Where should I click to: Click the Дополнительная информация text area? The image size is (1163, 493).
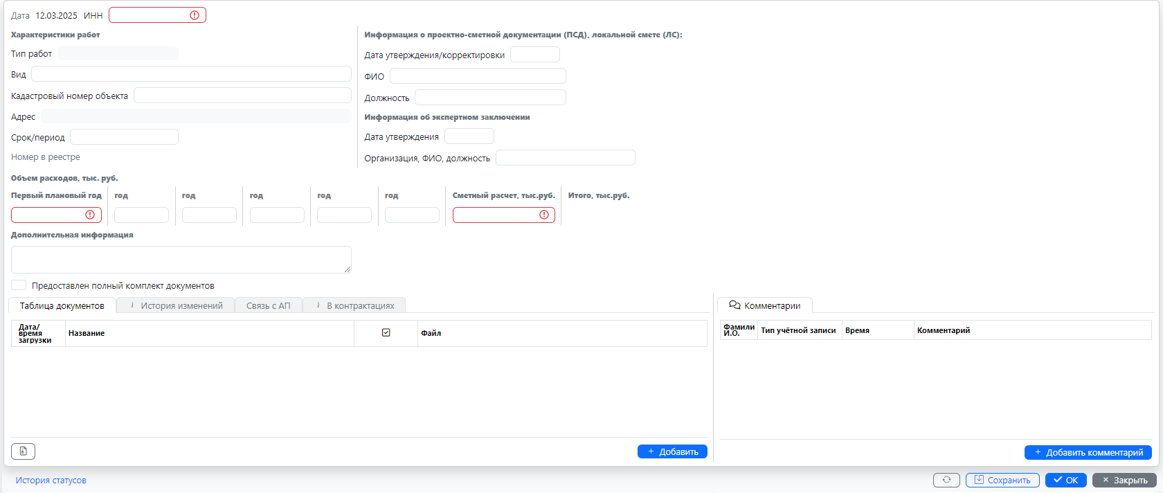181,260
